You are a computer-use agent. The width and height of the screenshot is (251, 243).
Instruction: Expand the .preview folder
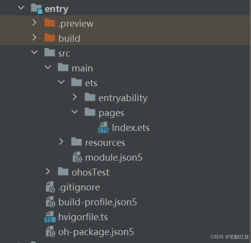(34, 23)
